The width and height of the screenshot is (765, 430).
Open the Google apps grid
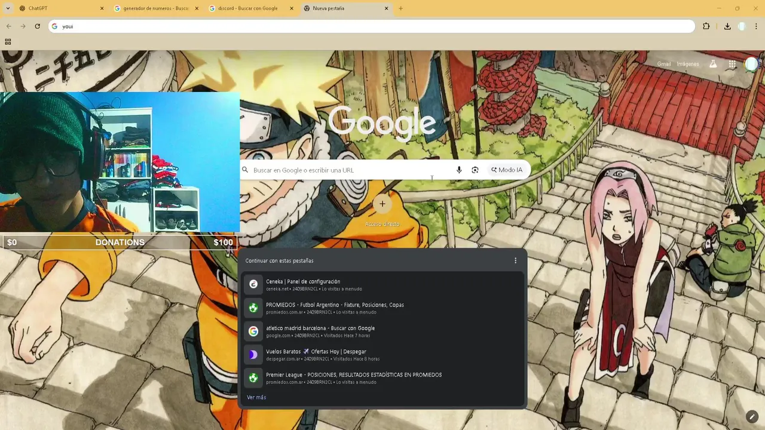732,64
